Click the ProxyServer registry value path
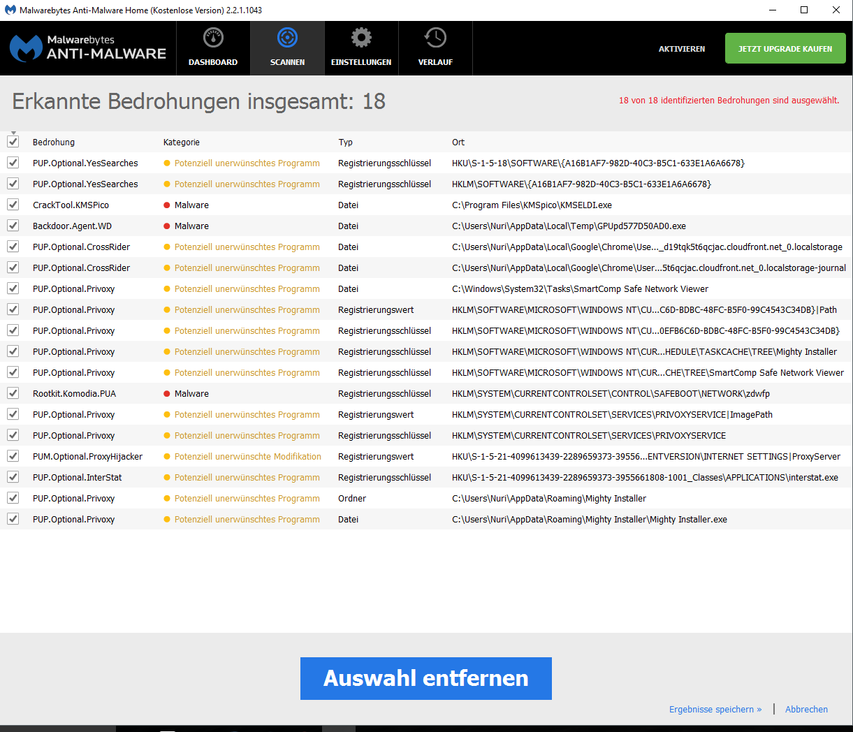 [646, 456]
